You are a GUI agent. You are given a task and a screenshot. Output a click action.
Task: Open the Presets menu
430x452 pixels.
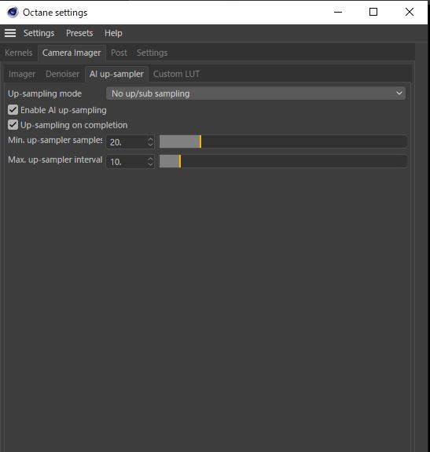(79, 33)
